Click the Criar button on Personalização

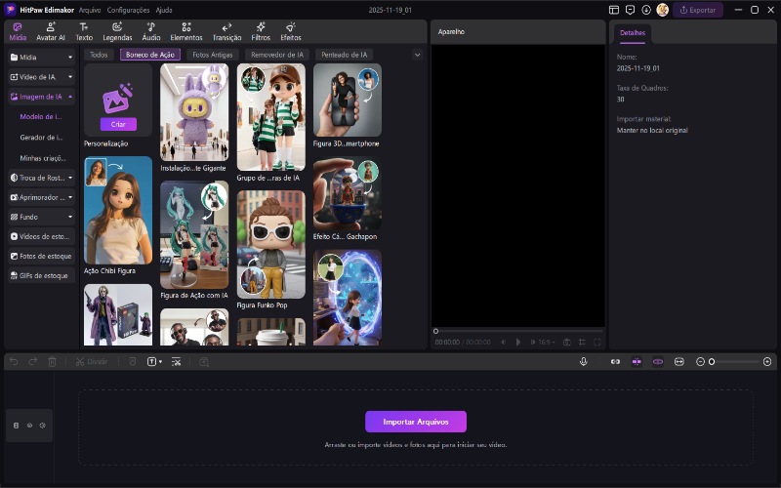tap(118, 124)
